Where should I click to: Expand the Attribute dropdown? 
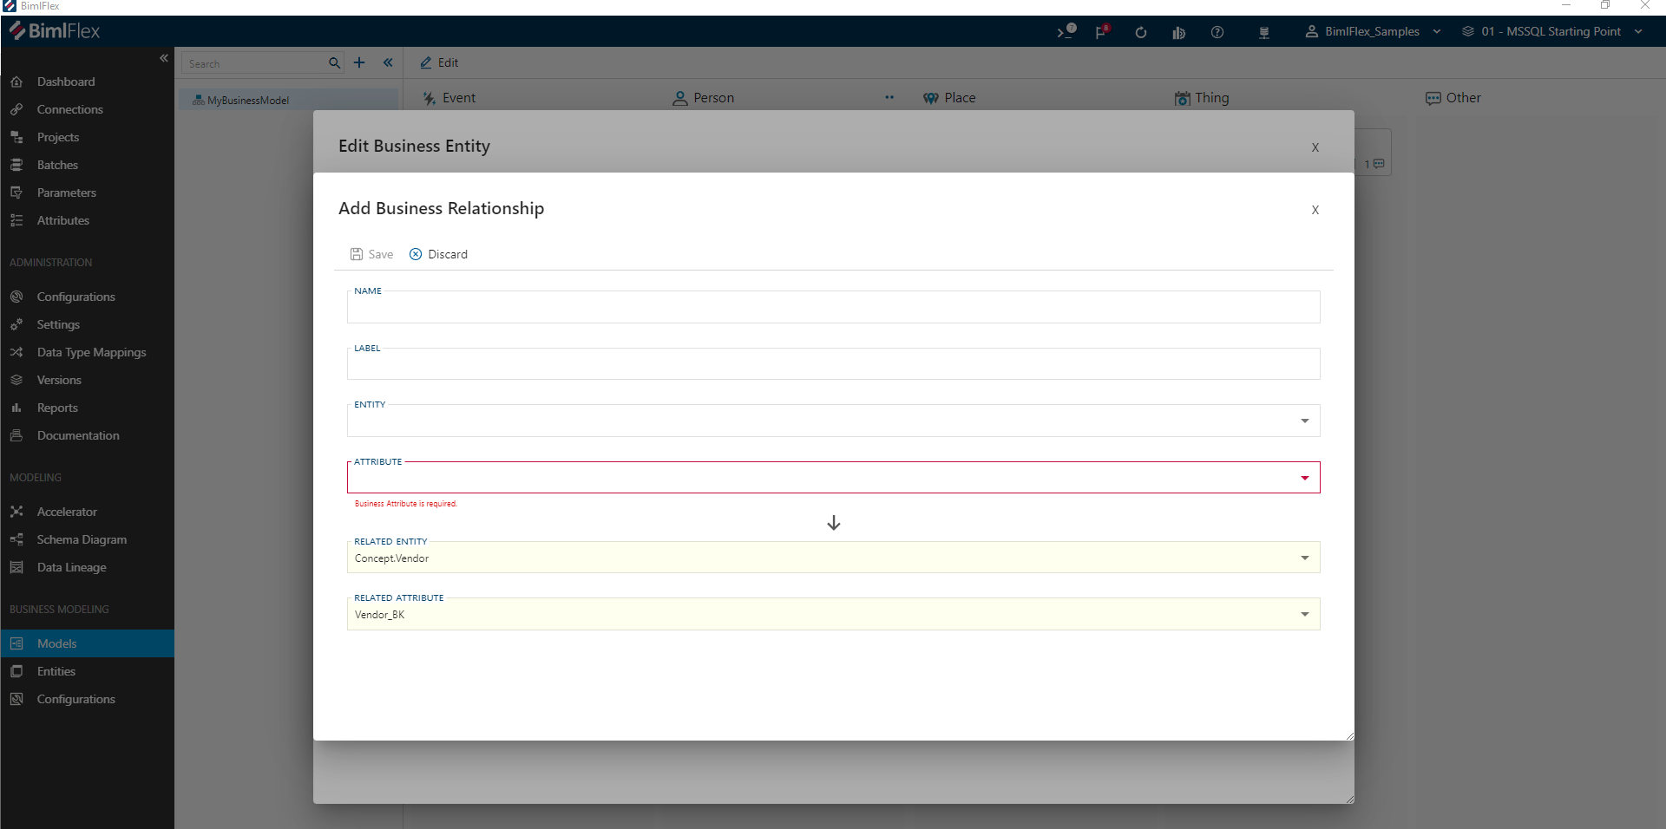point(1304,478)
